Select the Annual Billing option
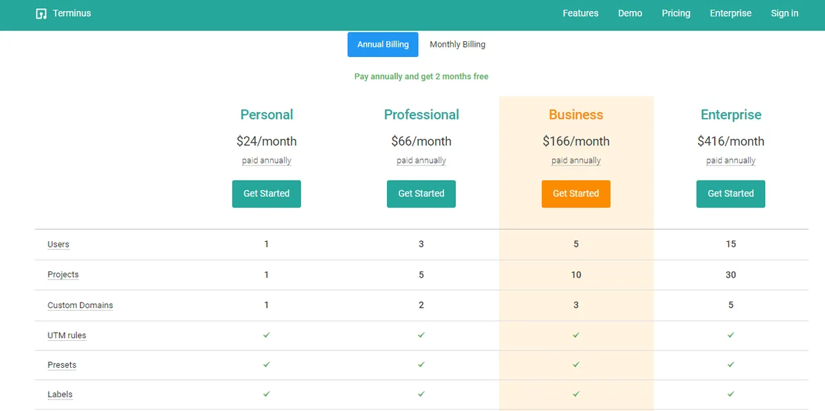 pos(383,45)
